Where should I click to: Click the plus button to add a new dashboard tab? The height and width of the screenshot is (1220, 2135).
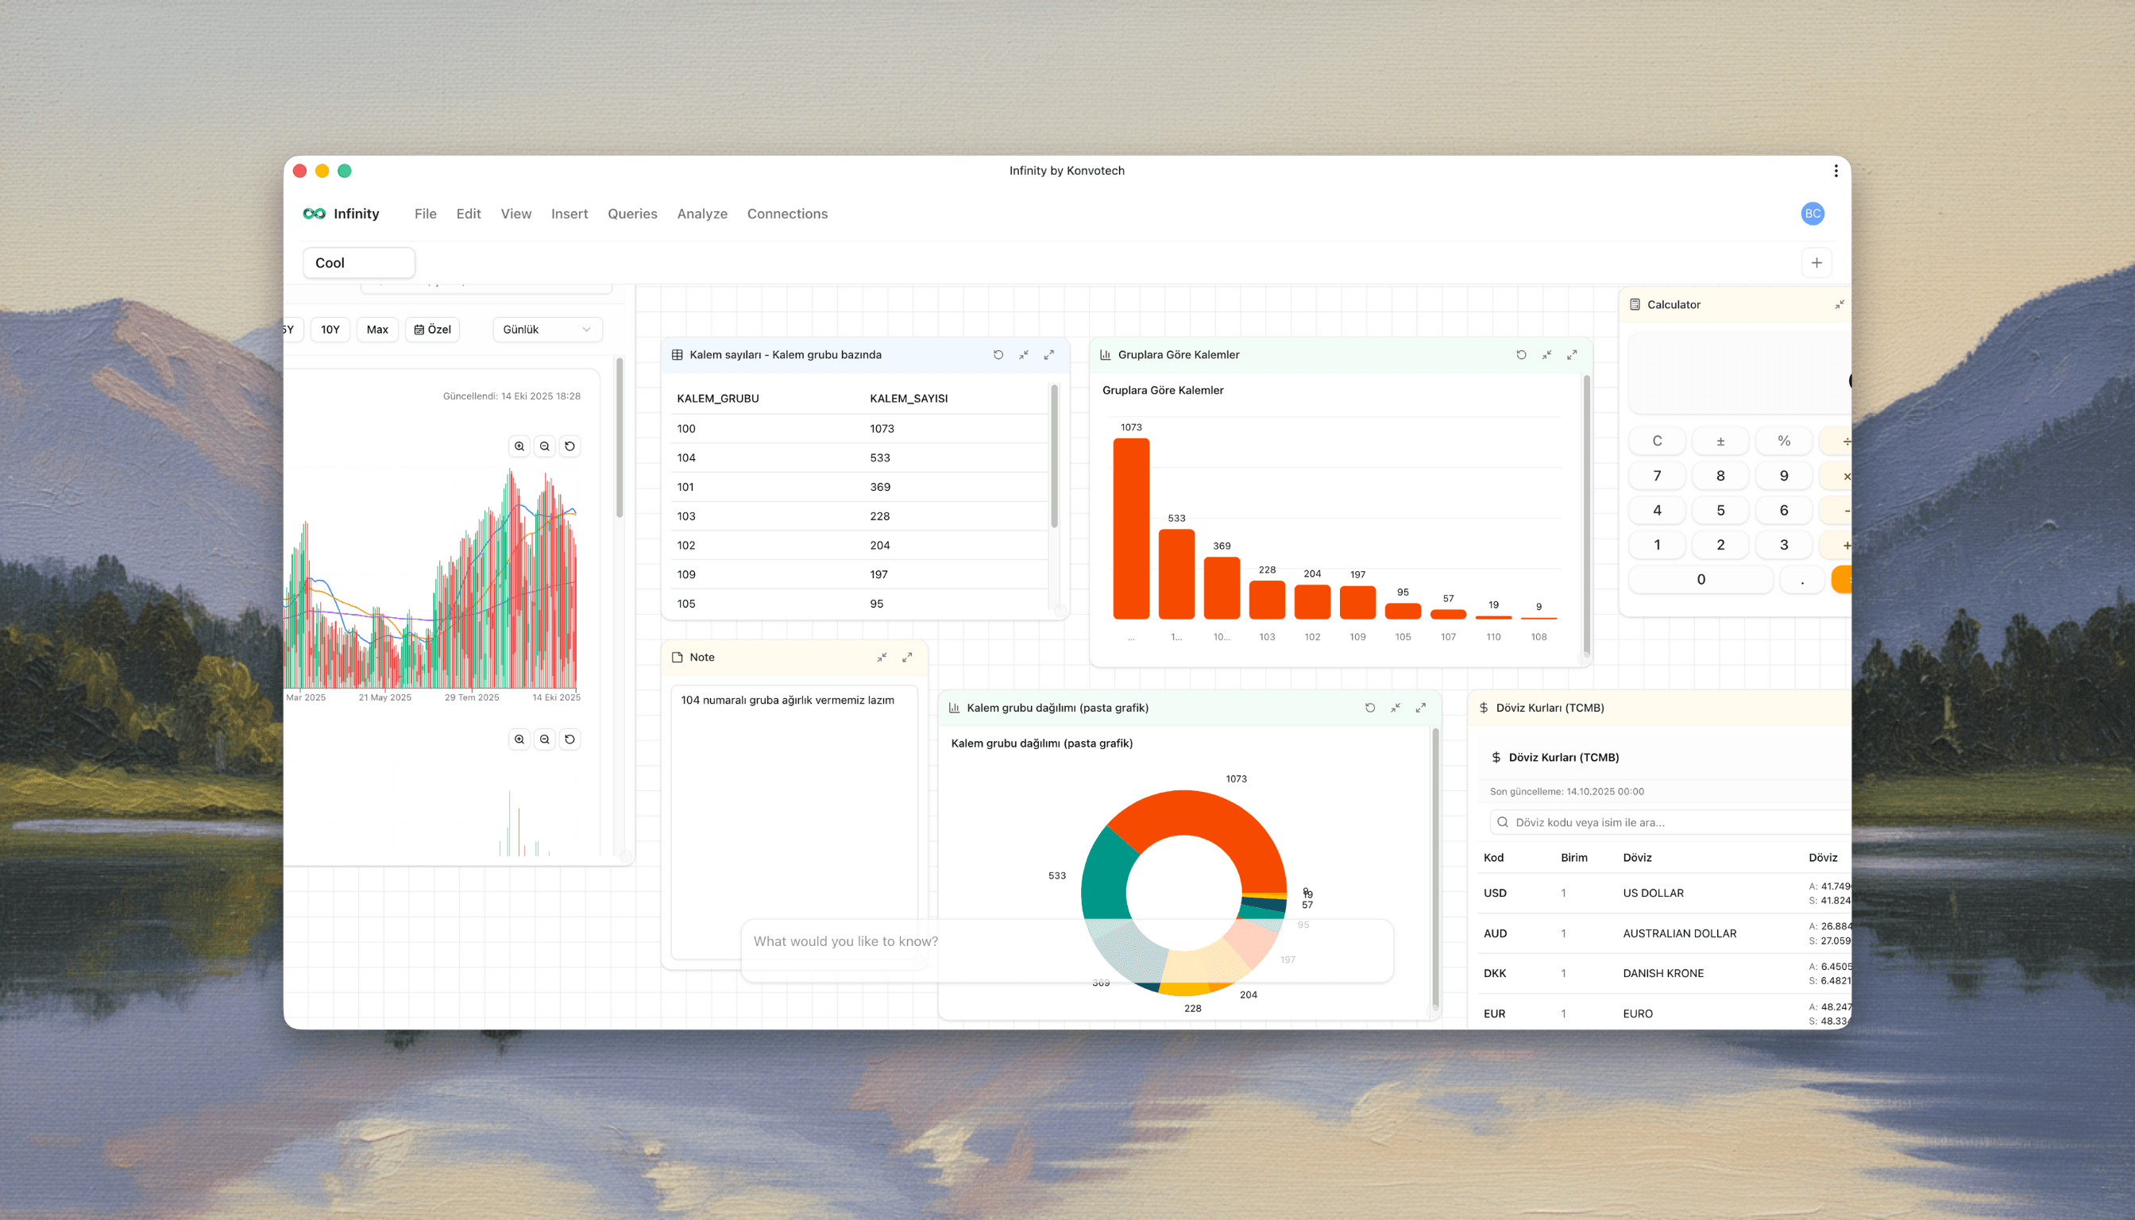[x=1816, y=262]
